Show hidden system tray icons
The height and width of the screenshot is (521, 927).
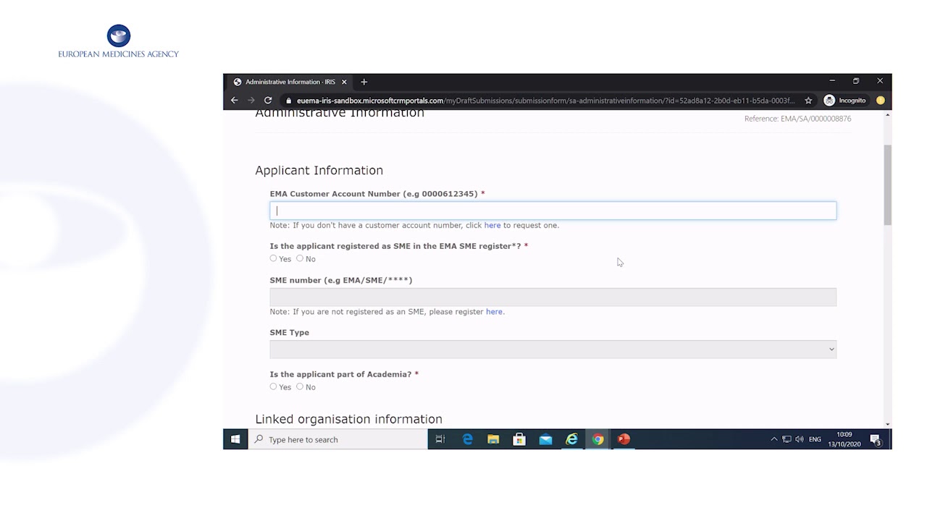pyautogui.click(x=773, y=439)
